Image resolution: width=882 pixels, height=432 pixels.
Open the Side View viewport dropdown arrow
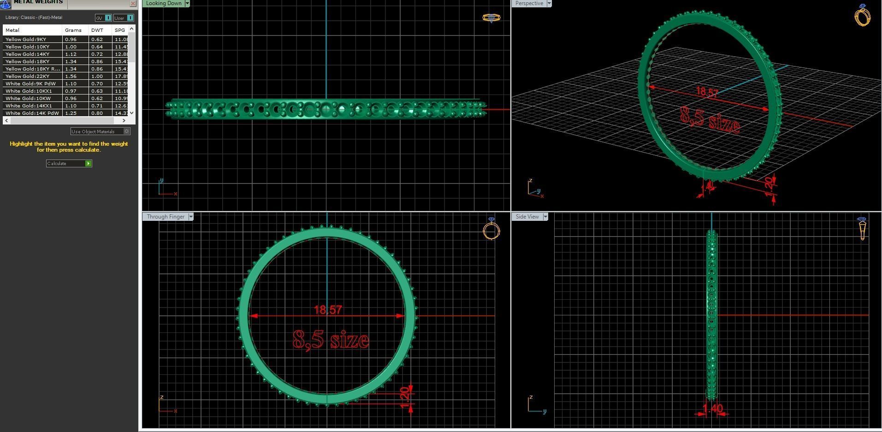(545, 217)
